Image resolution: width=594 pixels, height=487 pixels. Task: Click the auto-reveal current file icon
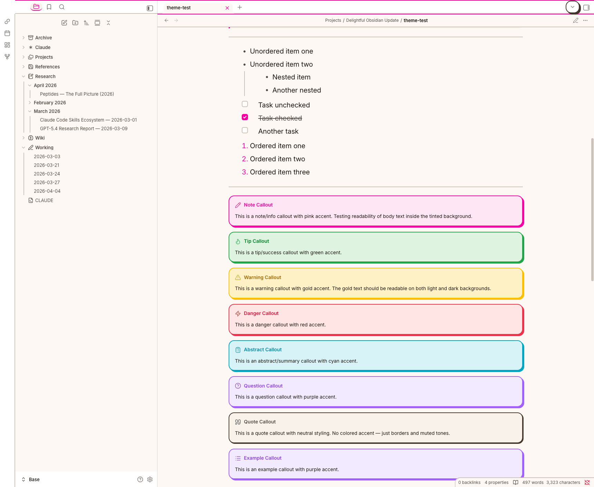tap(97, 23)
